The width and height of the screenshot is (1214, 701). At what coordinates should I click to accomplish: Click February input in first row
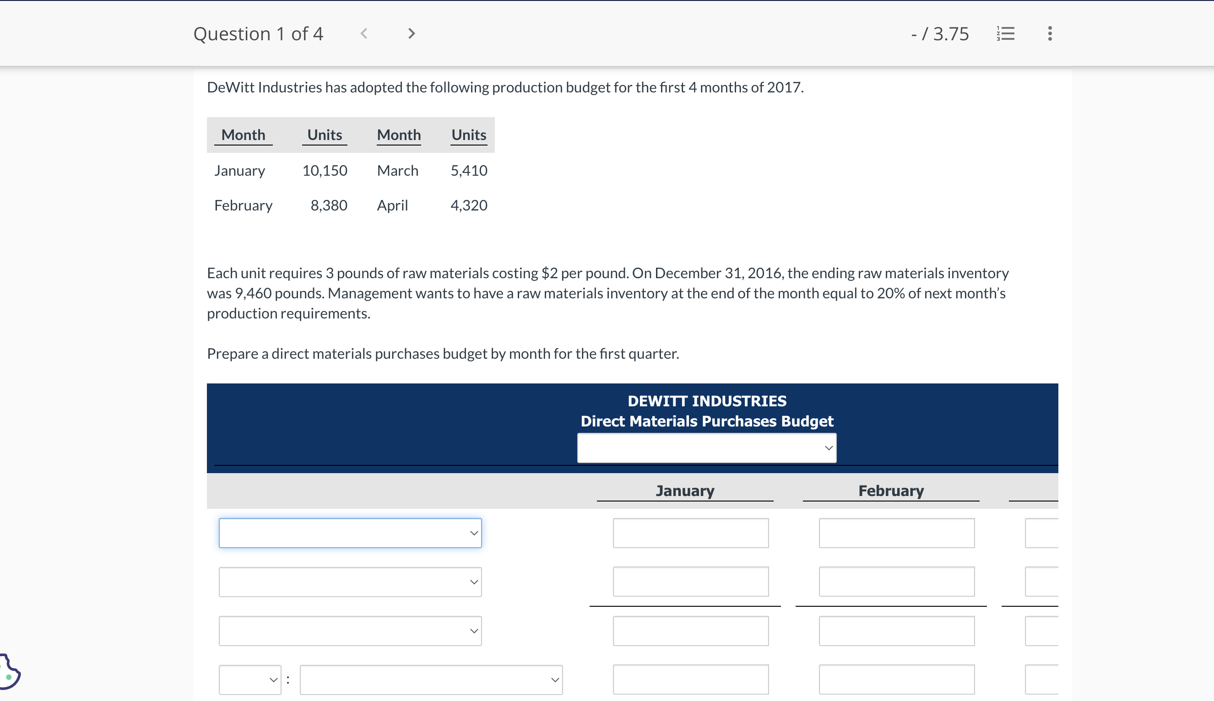coord(897,533)
